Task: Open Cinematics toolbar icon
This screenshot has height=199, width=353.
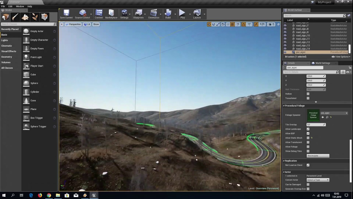Action: coord(154,14)
